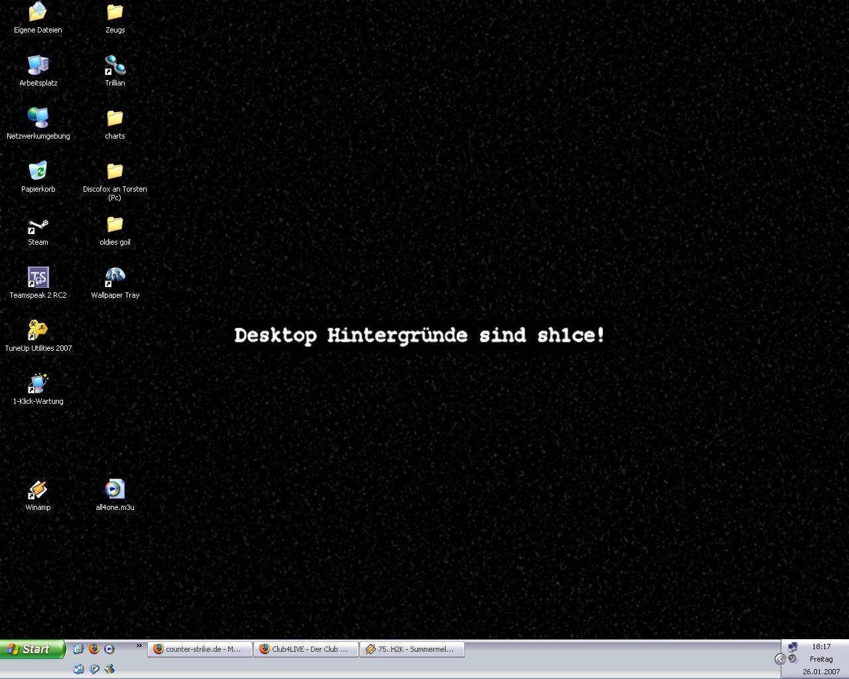Select the Wallpaper Tray shortcut

coord(115,278)
